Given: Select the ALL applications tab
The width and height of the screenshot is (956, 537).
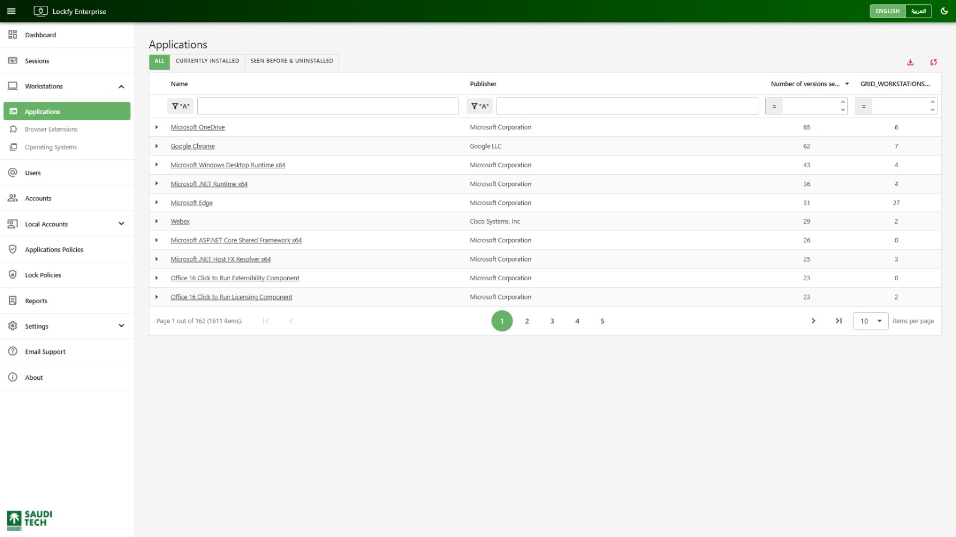Looking at the screenshot, I should coord(159,61).
